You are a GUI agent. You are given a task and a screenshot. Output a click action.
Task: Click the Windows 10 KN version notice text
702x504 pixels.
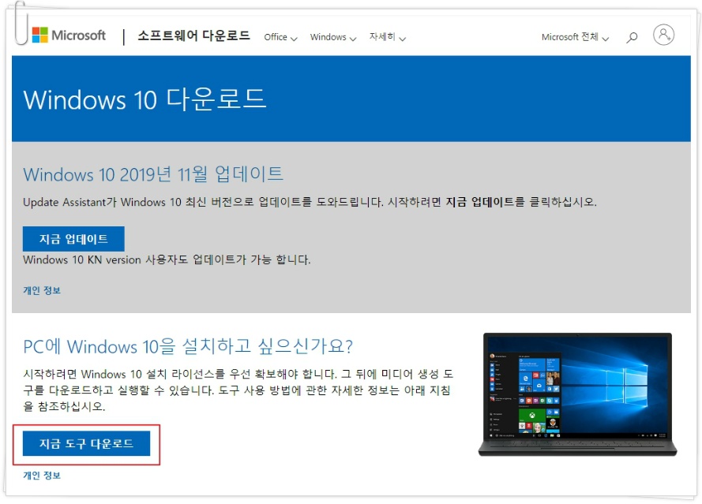click(167, 259)
